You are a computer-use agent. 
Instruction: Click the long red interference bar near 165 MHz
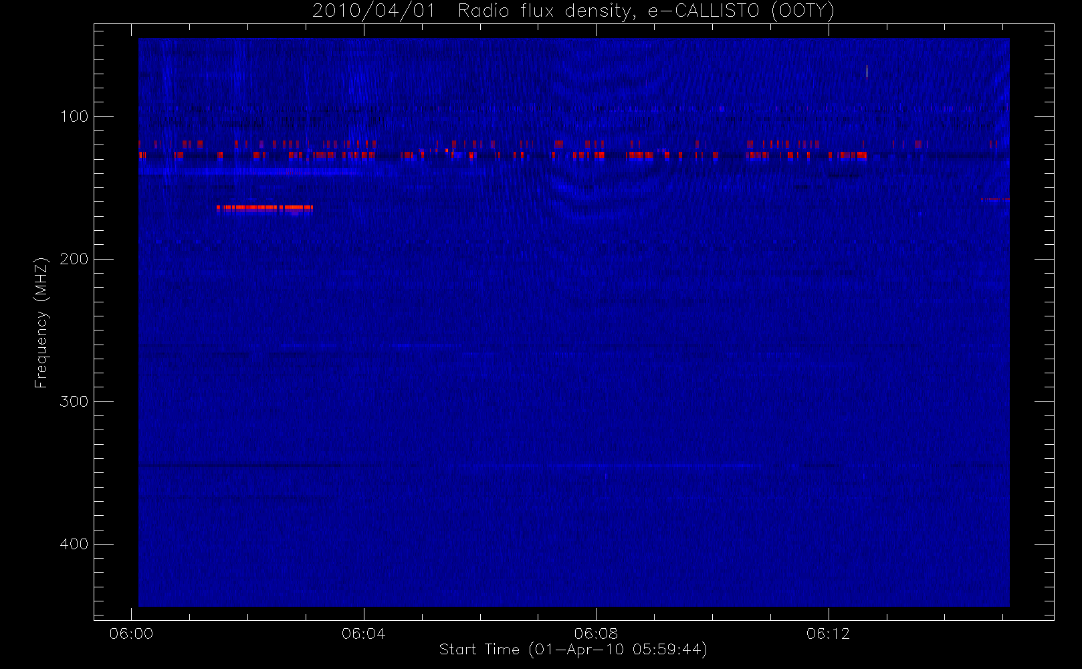(265, 207)
